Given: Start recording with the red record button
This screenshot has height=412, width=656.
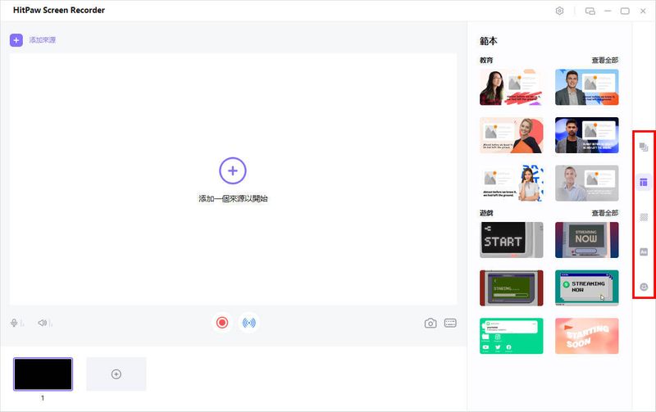Looking at the screenshot, I should (222, 323).
